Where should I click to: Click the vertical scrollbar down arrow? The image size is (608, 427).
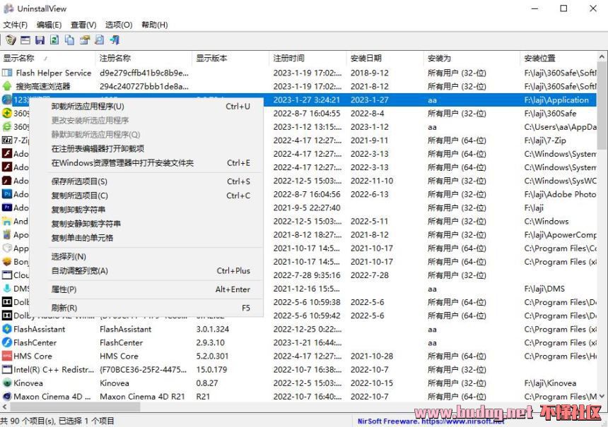602,396
